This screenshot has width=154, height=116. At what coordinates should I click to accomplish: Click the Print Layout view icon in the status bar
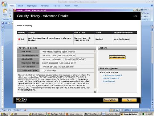pos(111,110)
